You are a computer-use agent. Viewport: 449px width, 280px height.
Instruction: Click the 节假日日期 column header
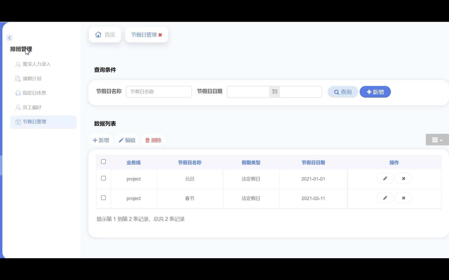coord(313,163)
